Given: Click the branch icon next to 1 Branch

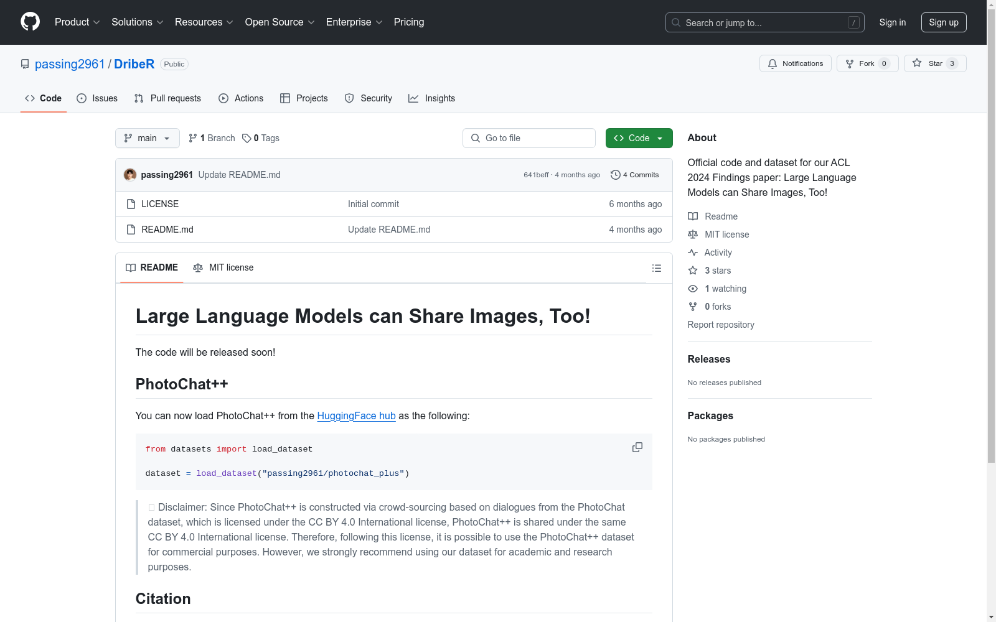Looking at the screenshot, I should point(193,138).
